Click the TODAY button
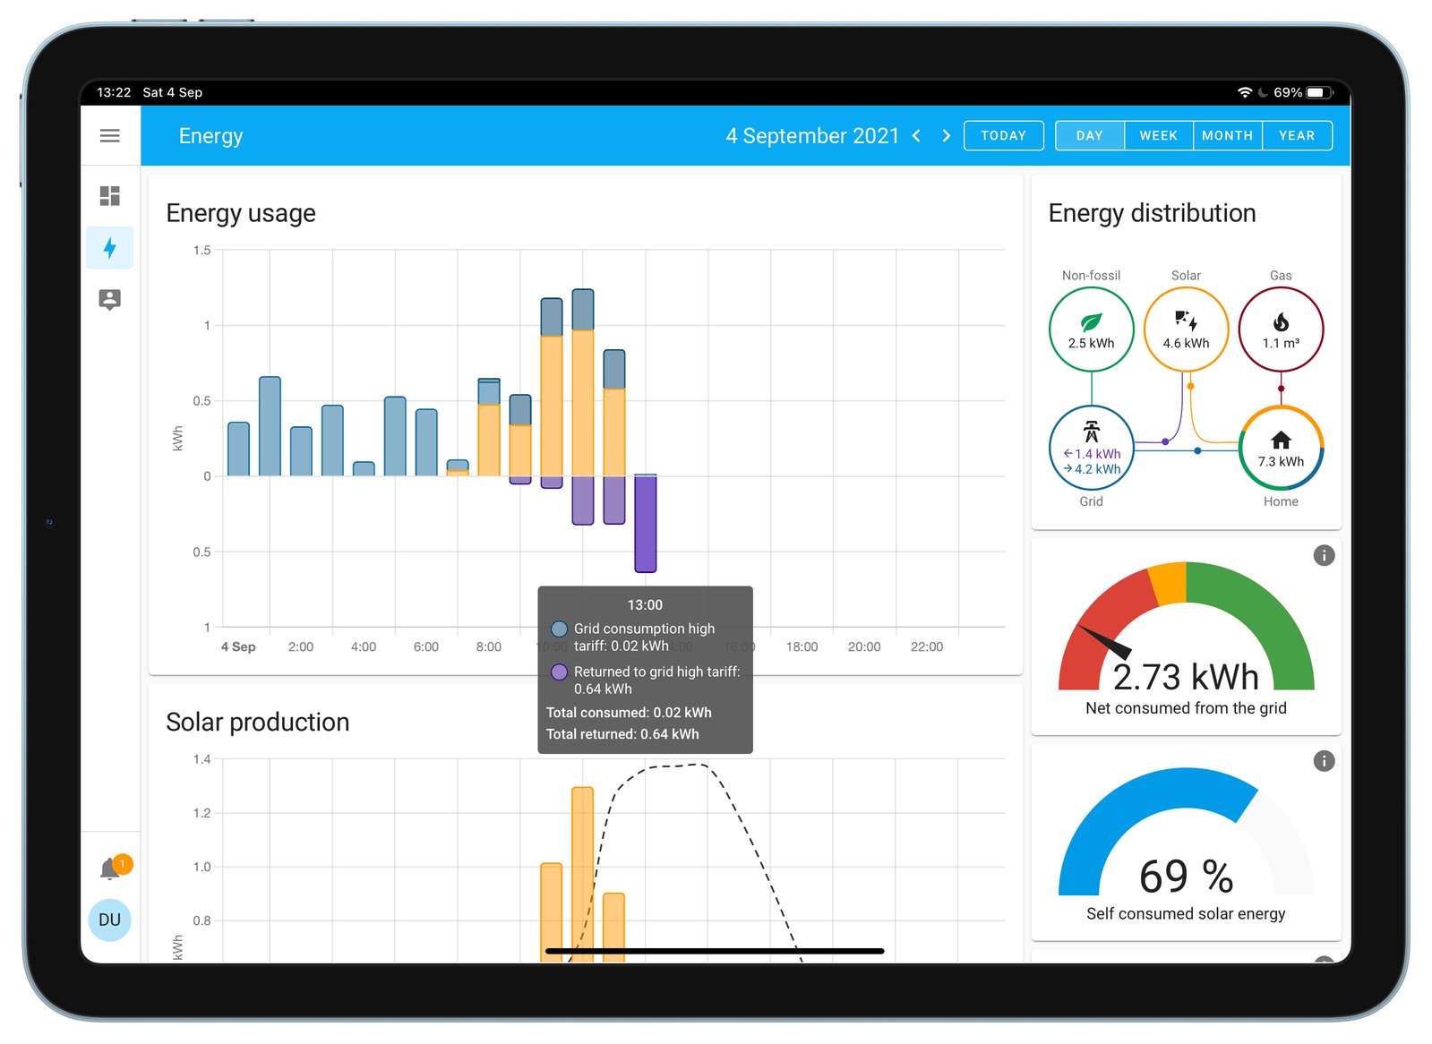 [x=1003, y=135]
